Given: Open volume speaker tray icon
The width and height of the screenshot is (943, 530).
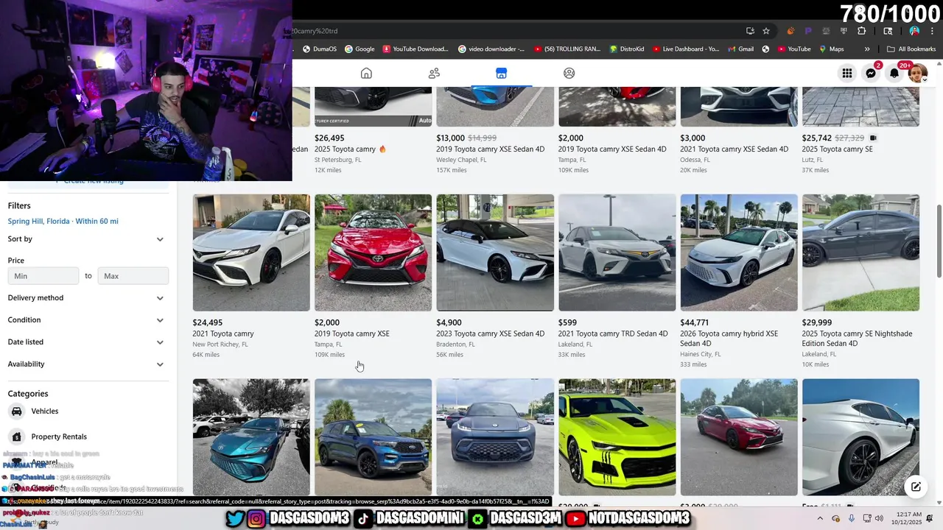Looking at the screenshot, I should pyautogui.click(x=880, y=519).
